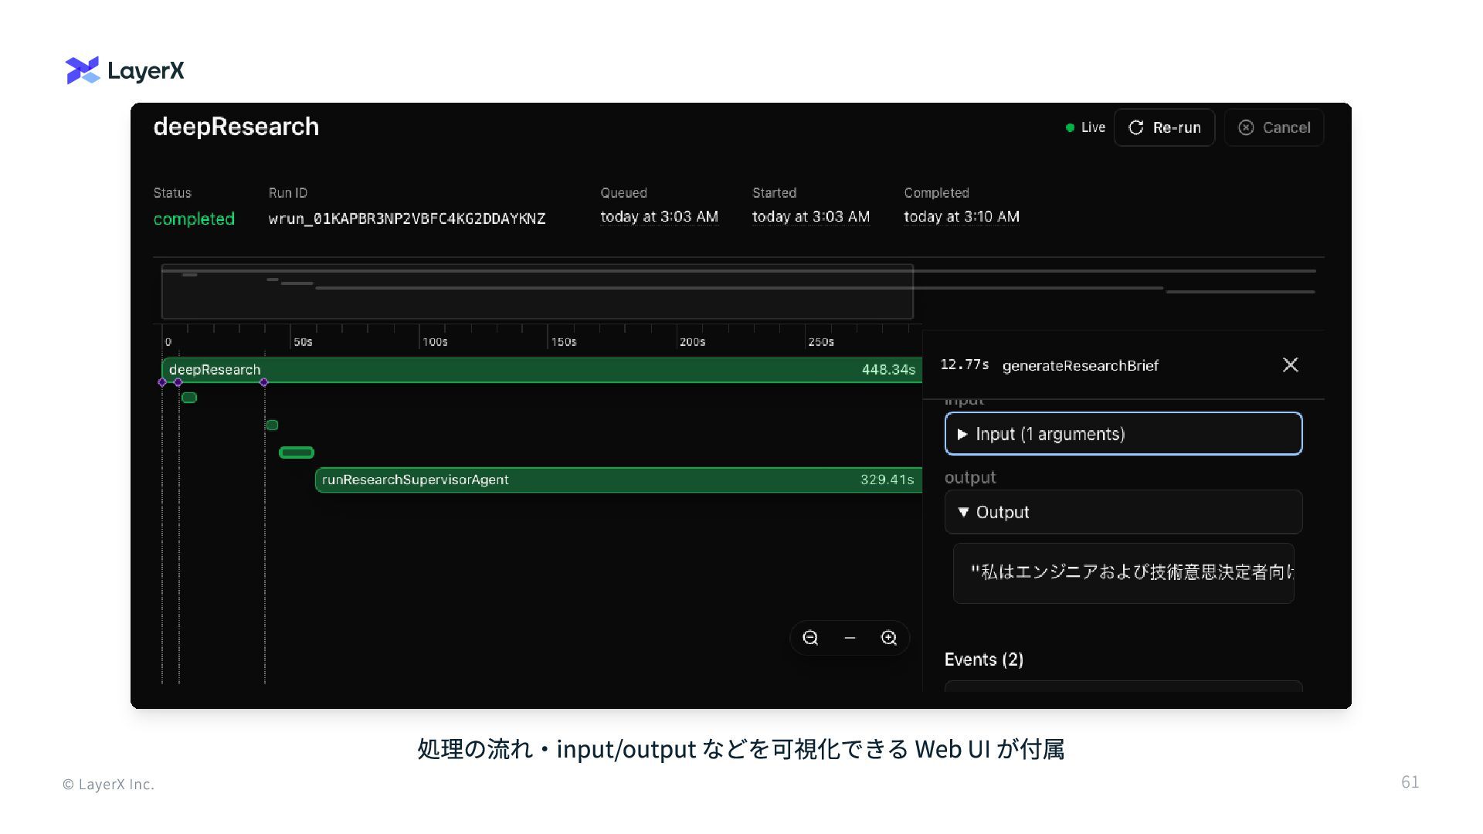Click the outlined green step span
This screenshot has height=834, width=1483.
click(297, 453)
